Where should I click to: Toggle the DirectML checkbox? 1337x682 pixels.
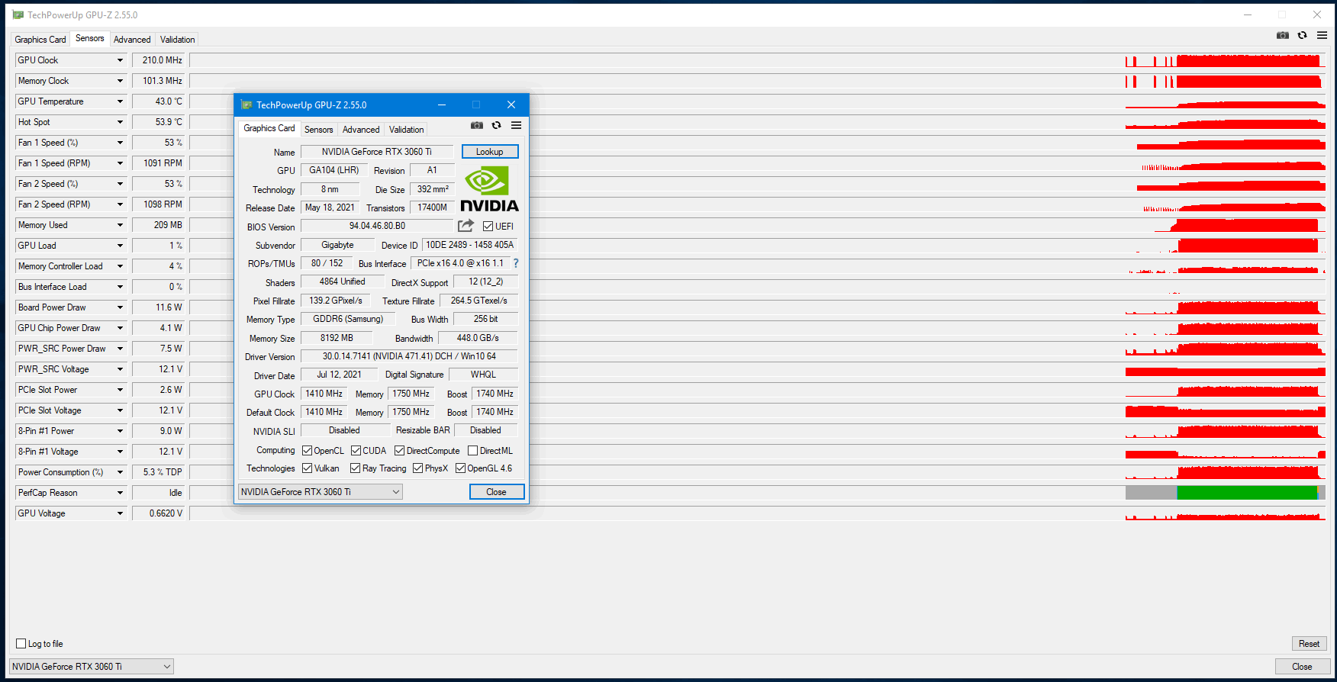pyautogui.click(x=472, y=451)
